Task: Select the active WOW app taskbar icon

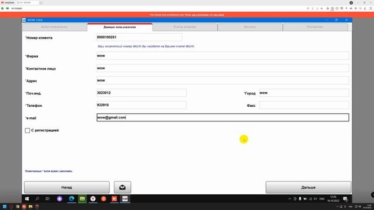Action: pos(125,198)
